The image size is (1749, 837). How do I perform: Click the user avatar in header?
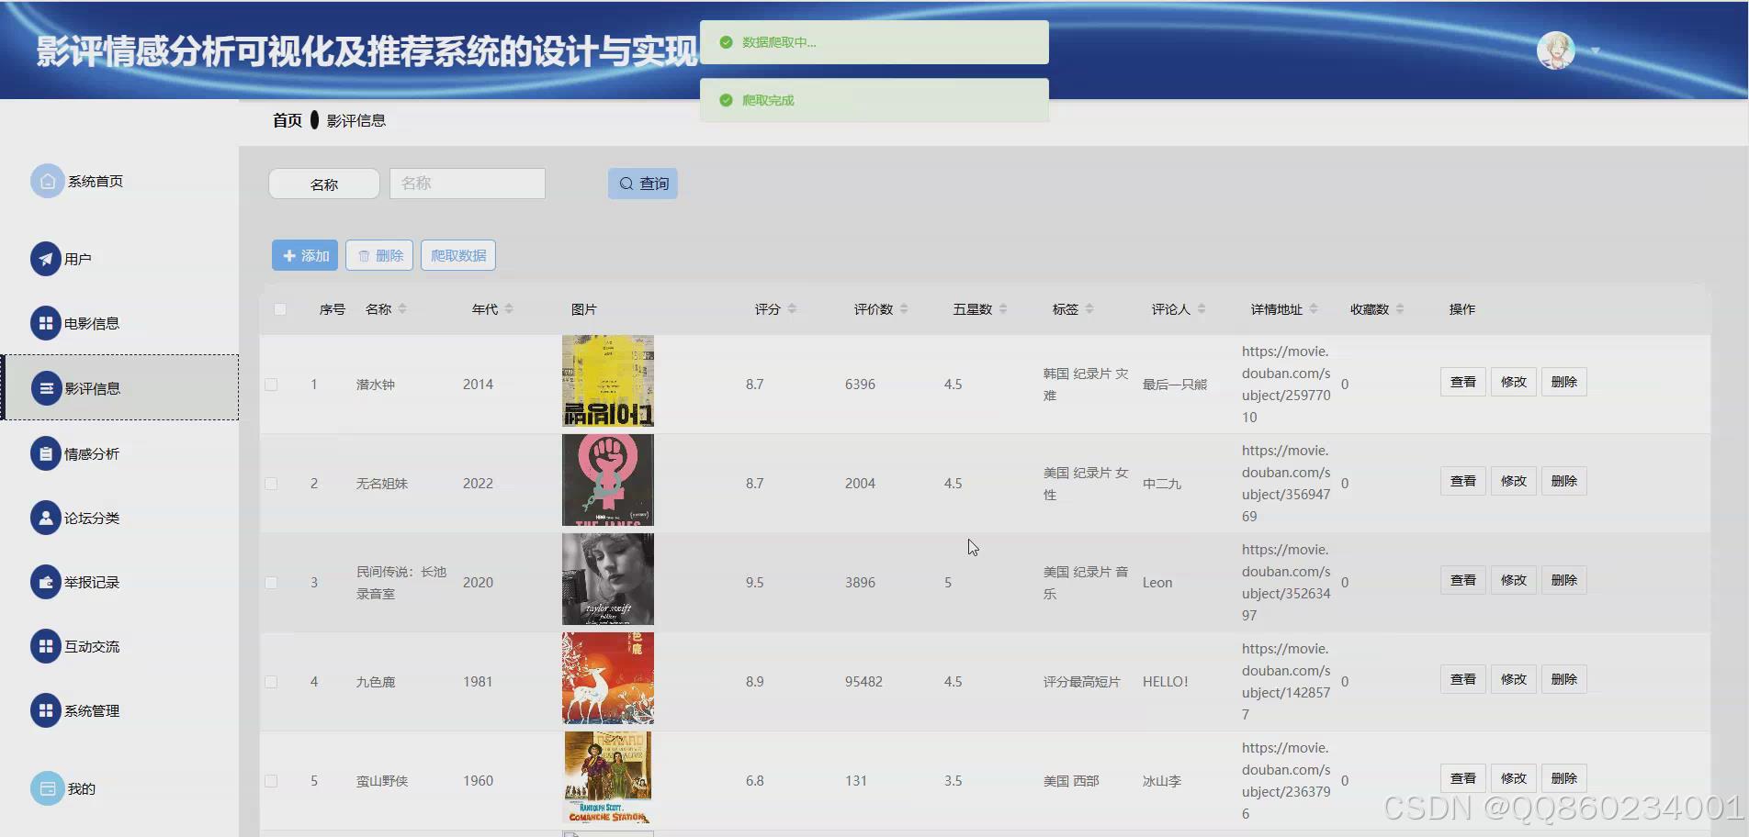point(1556,50)
